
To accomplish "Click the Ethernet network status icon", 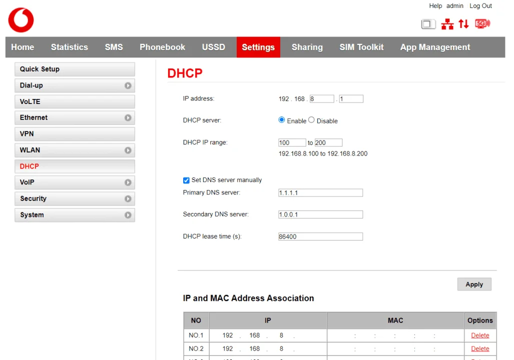I will tap(447, 24).
